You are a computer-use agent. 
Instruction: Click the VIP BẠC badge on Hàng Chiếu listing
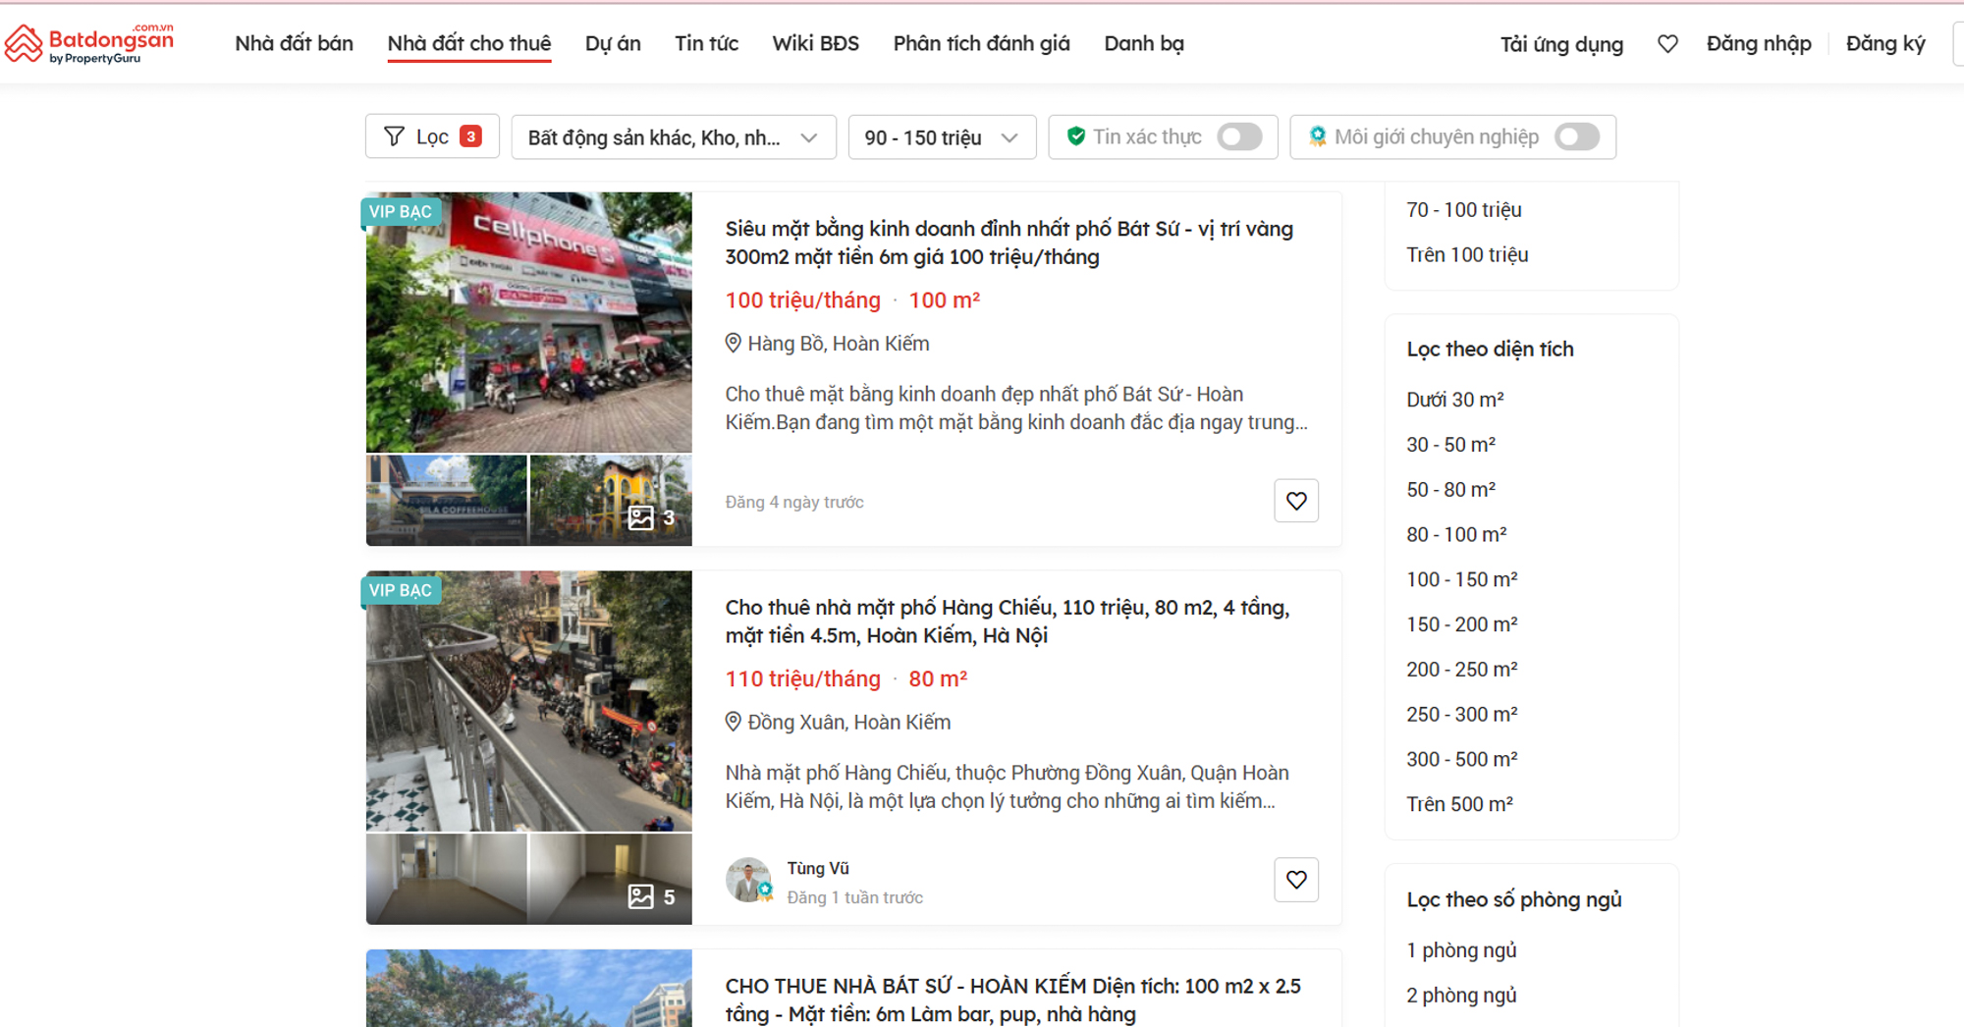pyautogui.click(x=401, y=590)
